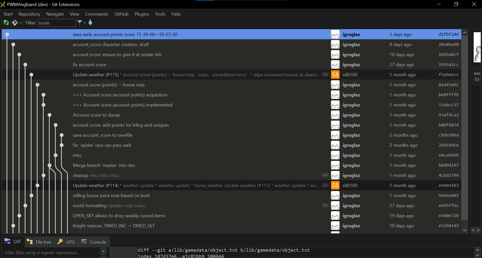Open the Commands menu
The height and width of the screenshot is (258, 482).
(x=97, y=14)
